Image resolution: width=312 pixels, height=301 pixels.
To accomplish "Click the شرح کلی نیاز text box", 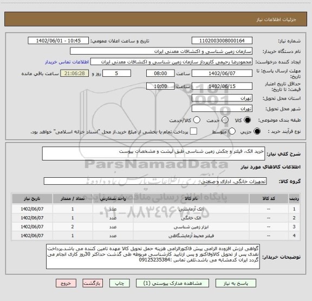I will coord(153,153).
